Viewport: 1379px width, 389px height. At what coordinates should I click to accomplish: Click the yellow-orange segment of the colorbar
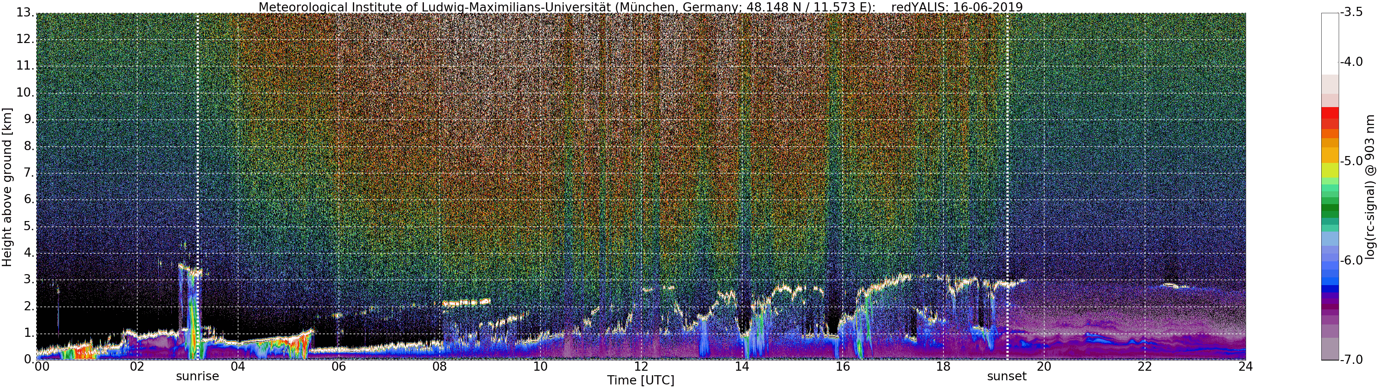[x=1330, y=155]
